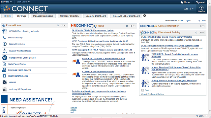Click the CONNECT Maryland Judiciary logo
Viewport: 211px width, 118px height.
coord(24,9)
